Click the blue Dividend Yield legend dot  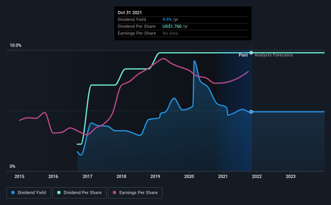13,192
